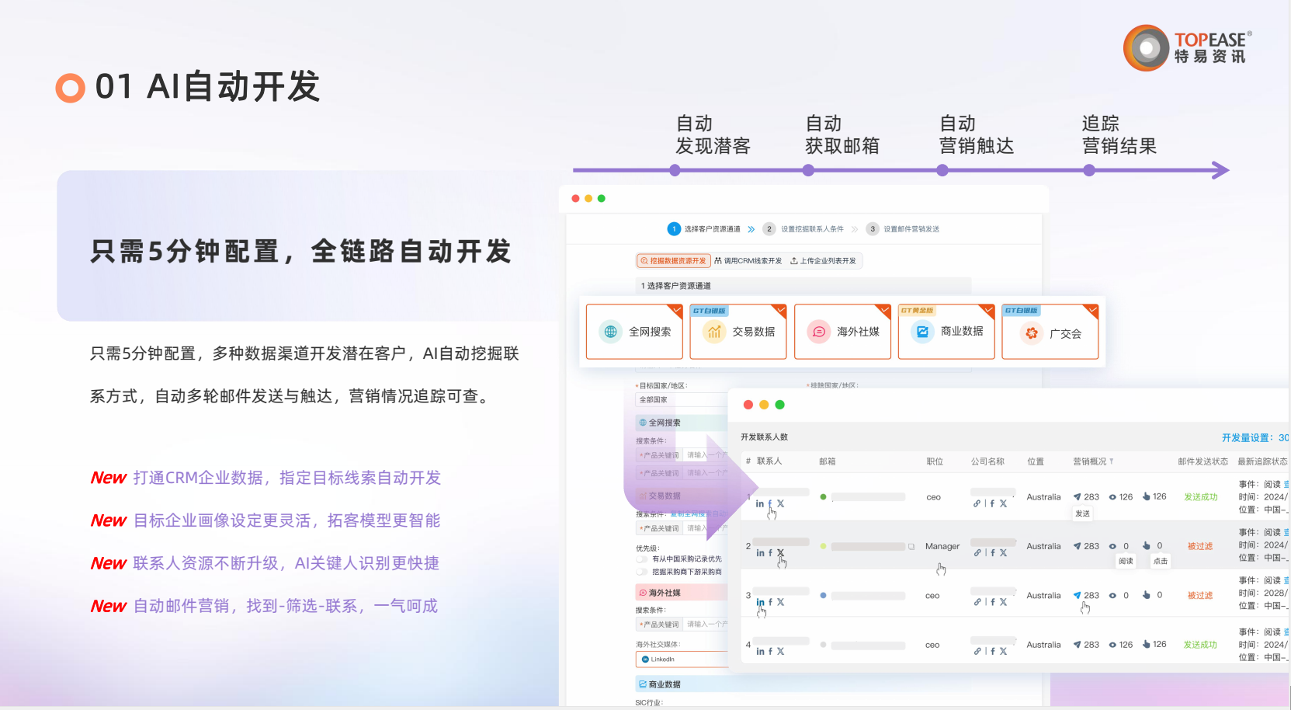
Task: Click filter arrow on 营销概况 column
Action: [1112, 461]
